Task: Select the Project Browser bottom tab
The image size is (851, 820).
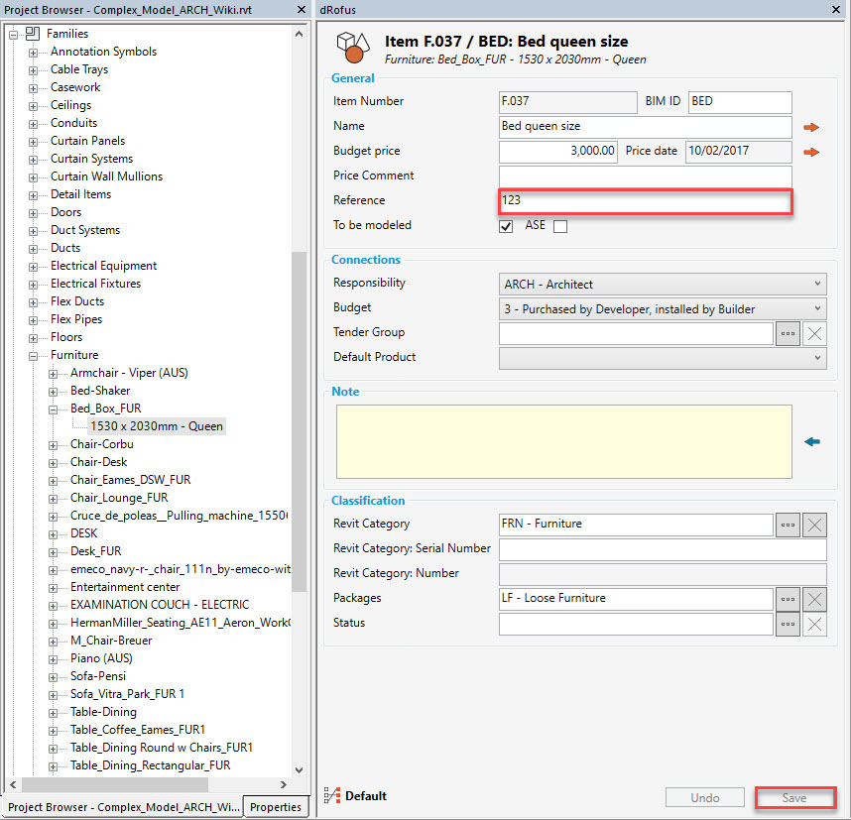Action: click(122, 807)
